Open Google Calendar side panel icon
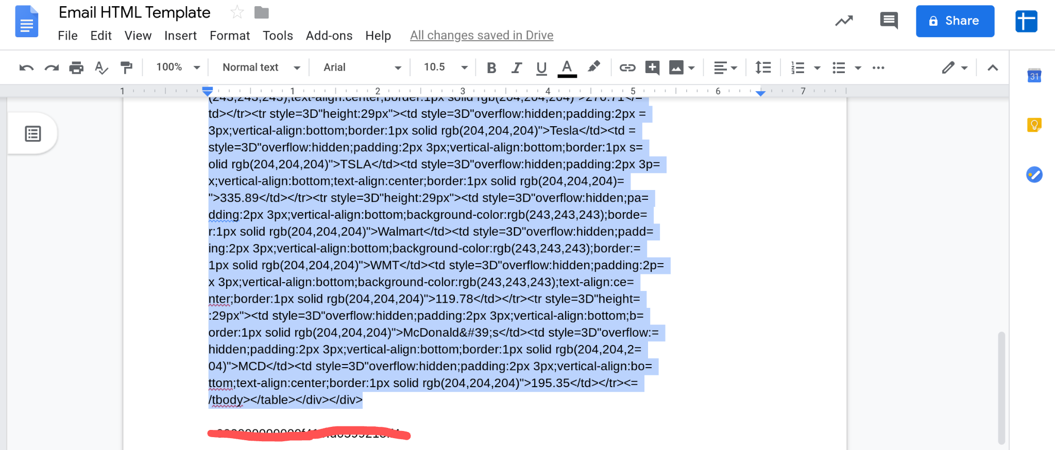The image size is (1055, 450). [1034, 76]
